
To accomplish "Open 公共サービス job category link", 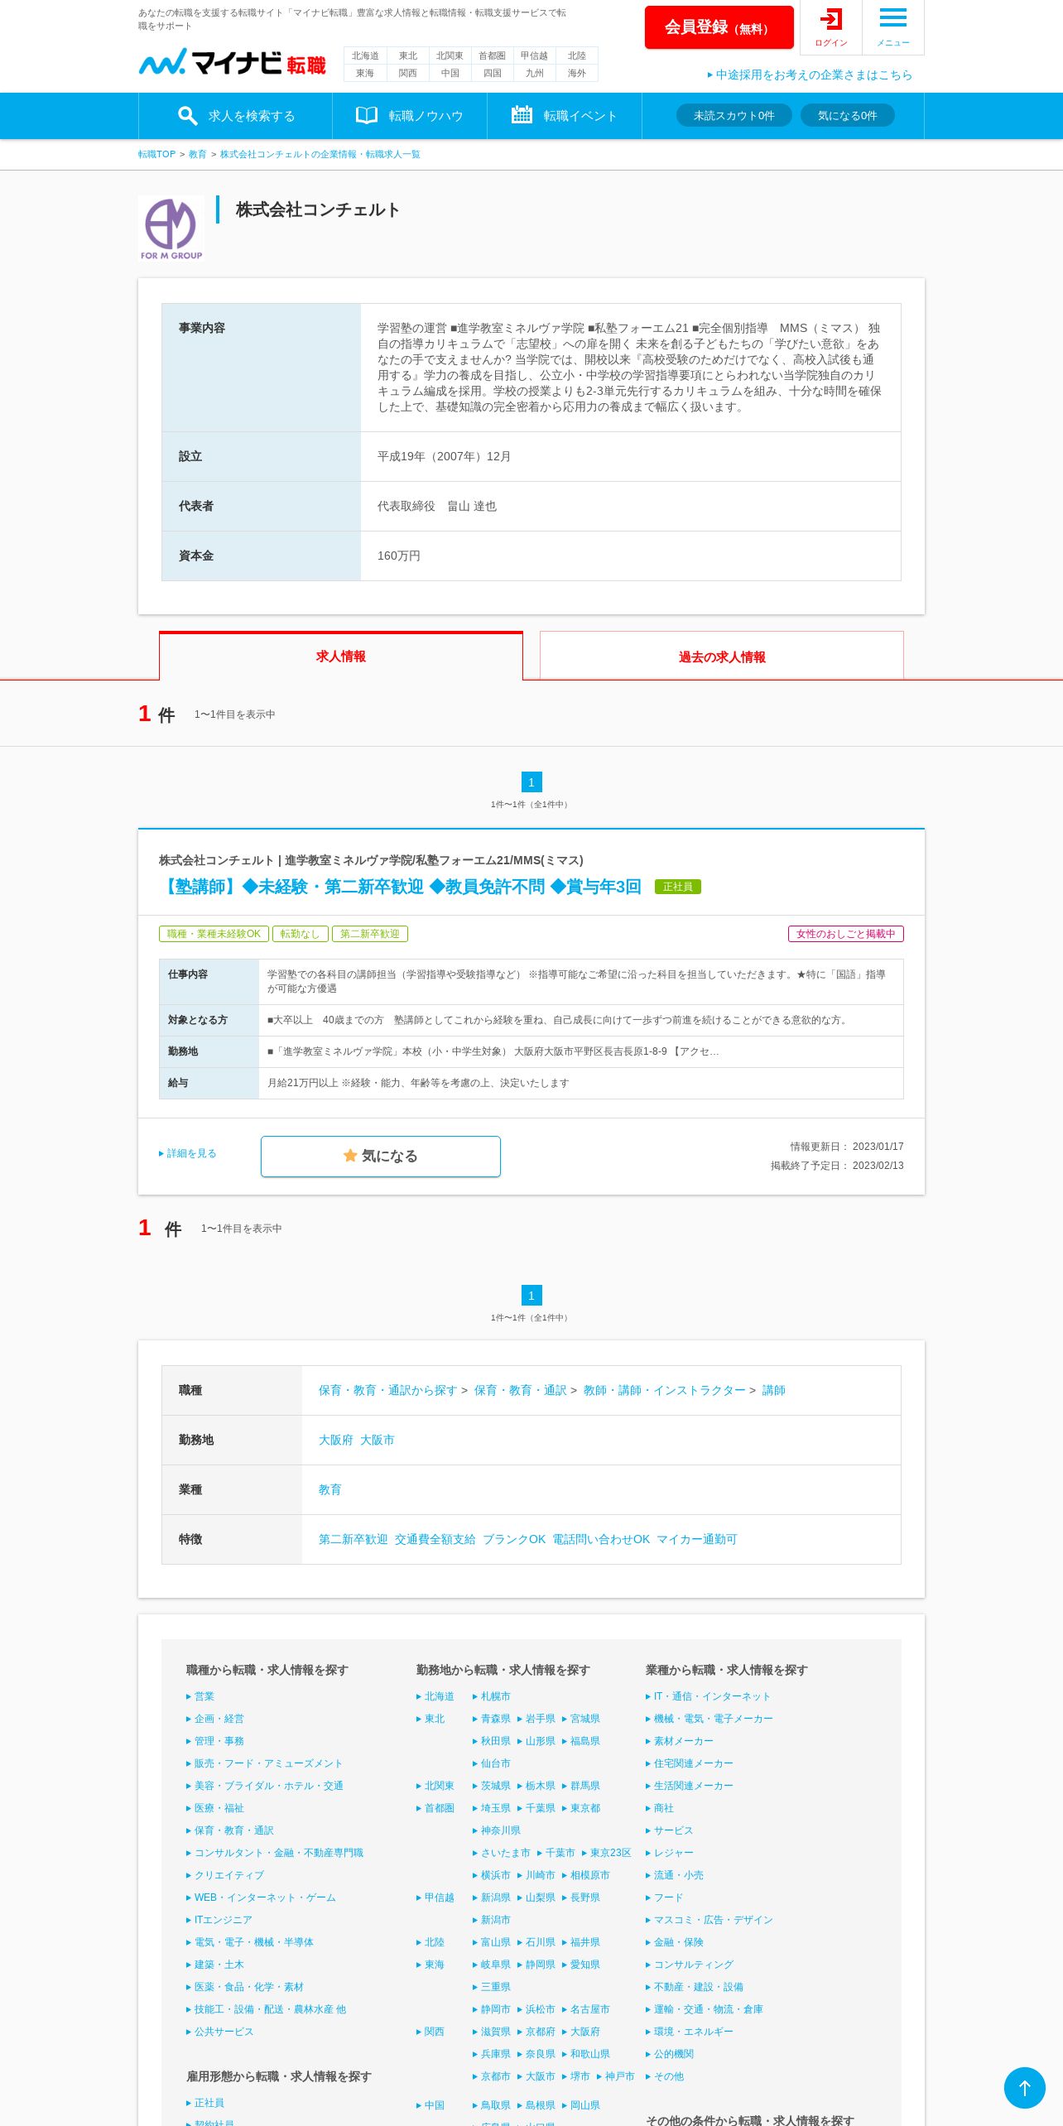I will [x=220, y=2032].
